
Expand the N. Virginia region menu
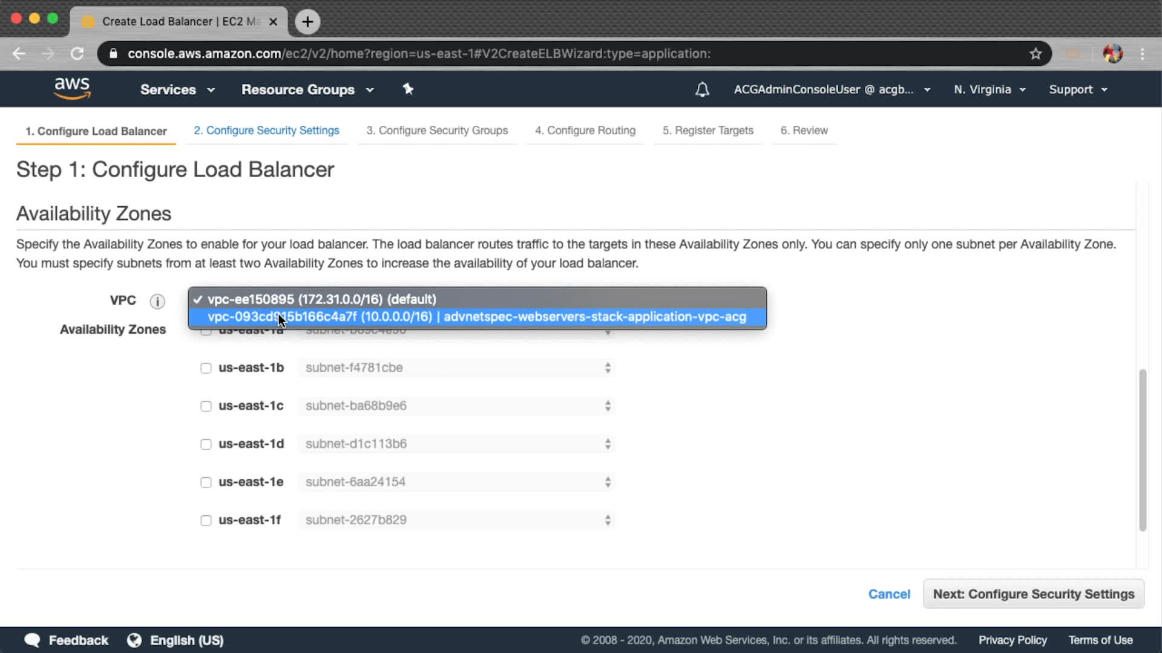point(990,89)
